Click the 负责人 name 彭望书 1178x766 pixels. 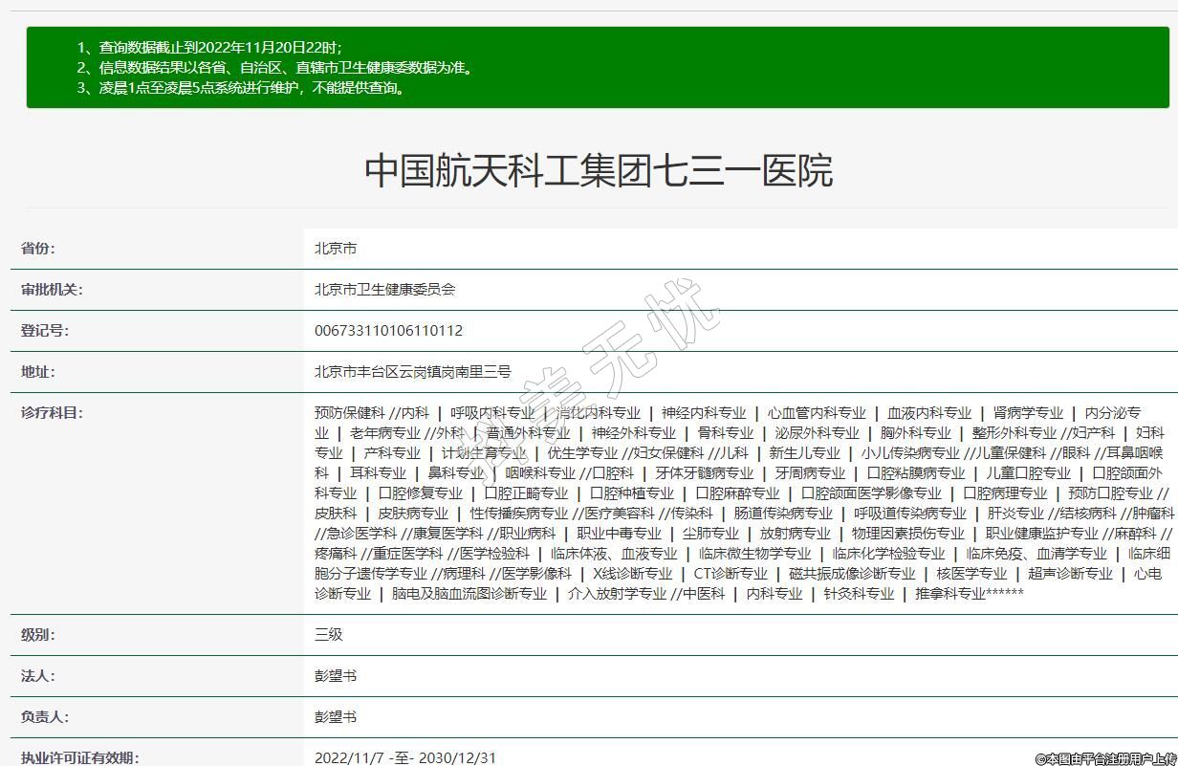click(336, 716)
